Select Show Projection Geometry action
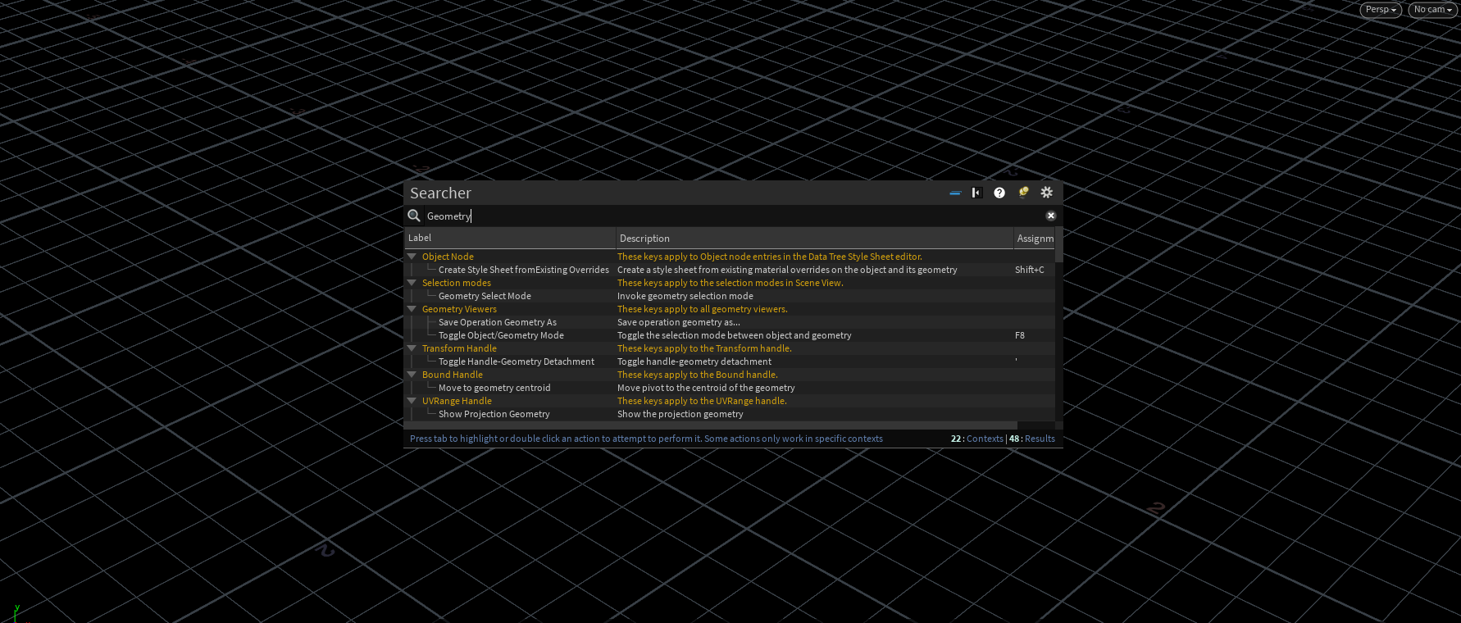 (x=494, y=414)
